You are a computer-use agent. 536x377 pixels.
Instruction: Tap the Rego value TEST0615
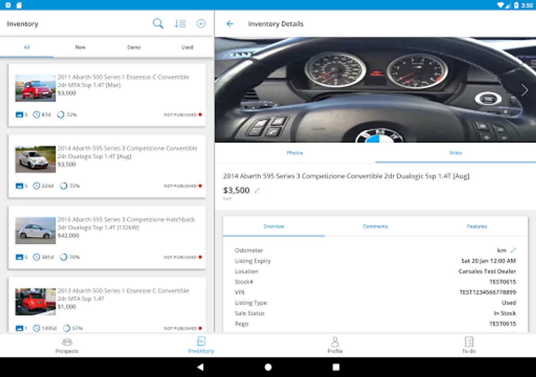[x=503, y=324]
